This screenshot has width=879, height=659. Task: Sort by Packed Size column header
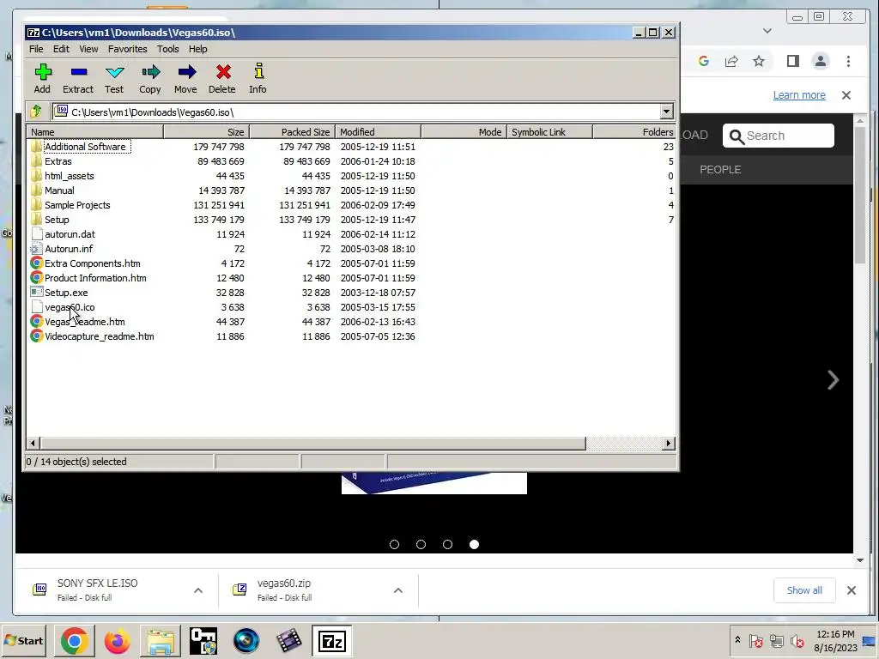[292, 131]
